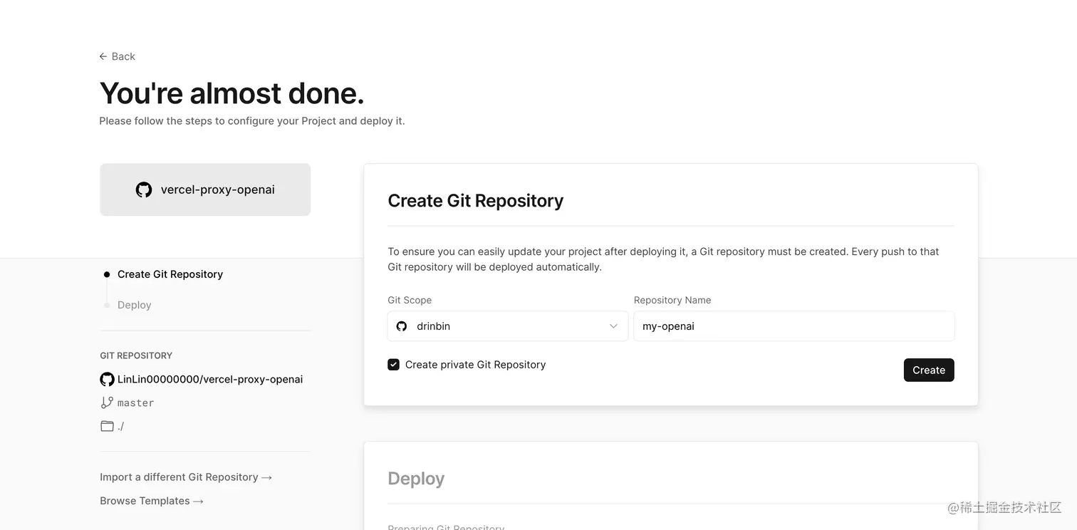Click the ./ root directory path
This screenshot has height=530, width=1077.
pyautogui.click(x=120, y=426)
